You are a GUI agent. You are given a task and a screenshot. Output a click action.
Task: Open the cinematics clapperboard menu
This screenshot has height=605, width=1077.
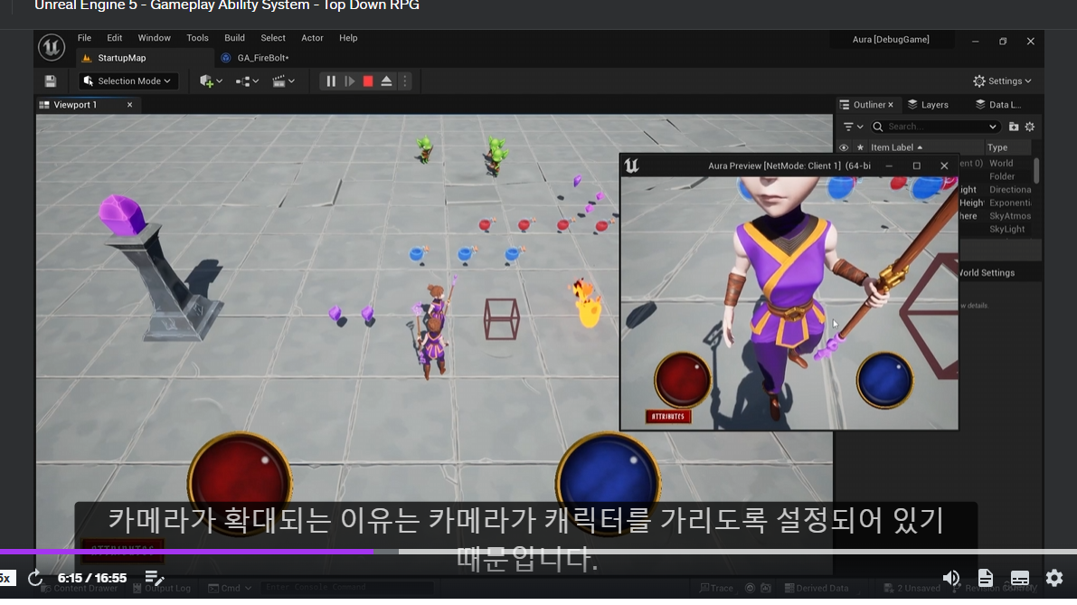279,81
